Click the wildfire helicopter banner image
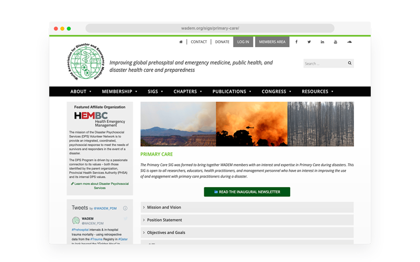The image size is (420, 262). (x=252, y=124)
